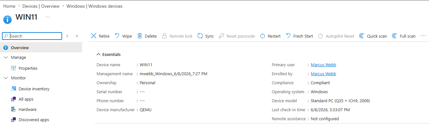The width and height of the screenshot is (429, 126).
Task: Click the Retire button label
Action: point(104,36)
